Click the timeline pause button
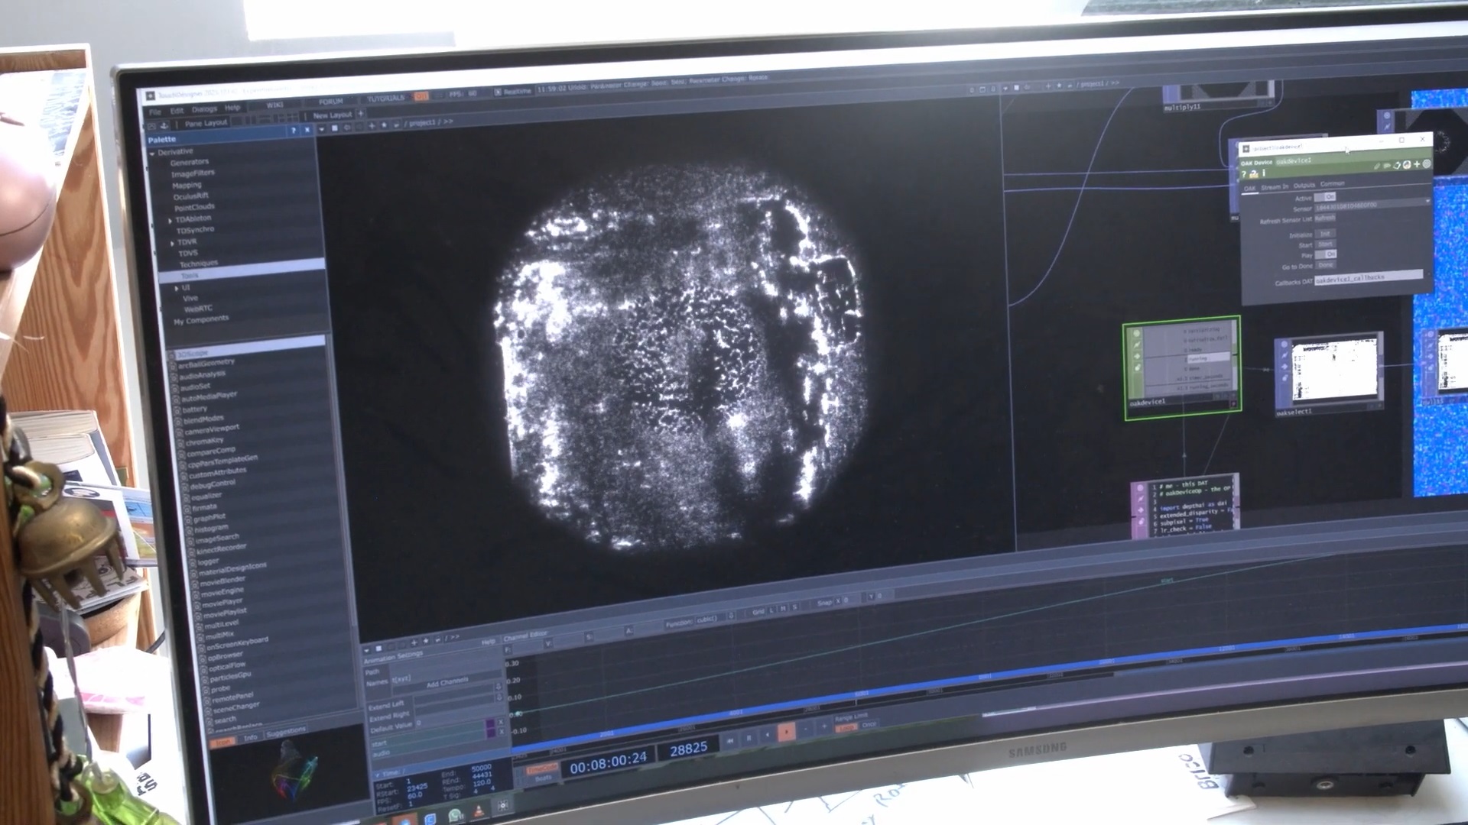1468x825 pixels. [x=749, y=738]
